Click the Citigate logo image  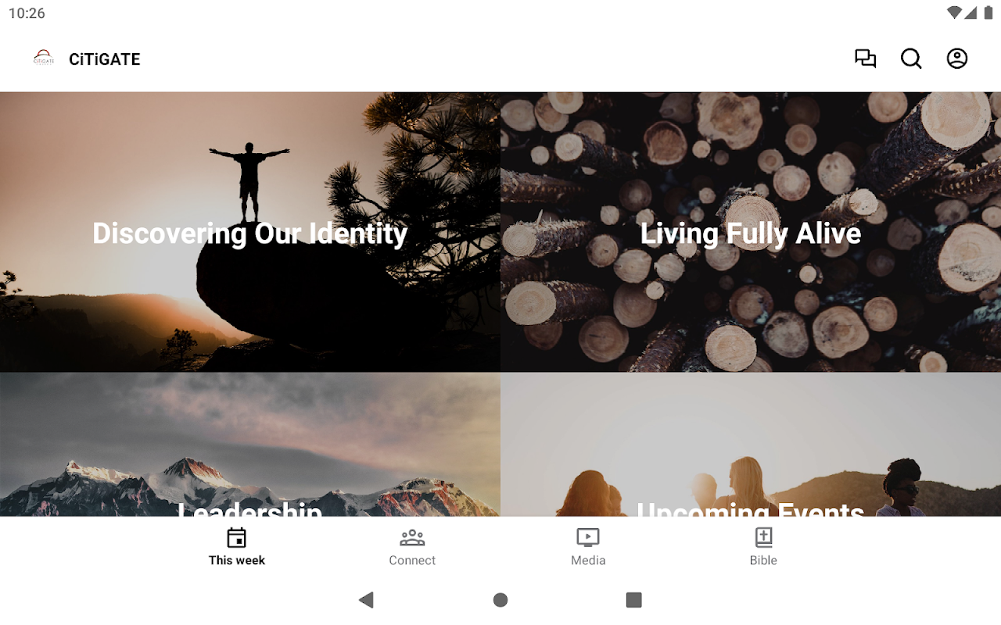tap(44, 59)
